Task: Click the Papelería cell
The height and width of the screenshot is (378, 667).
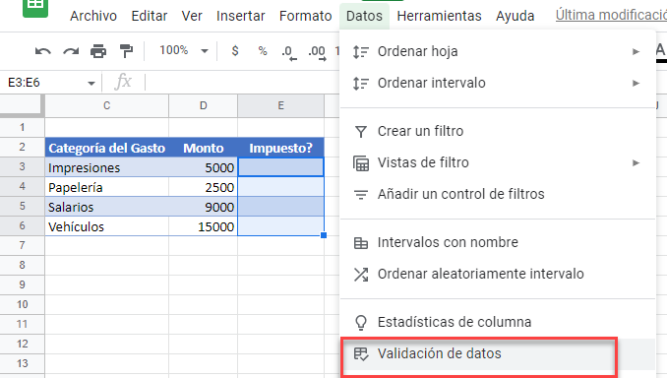Action: pos(107,187)
